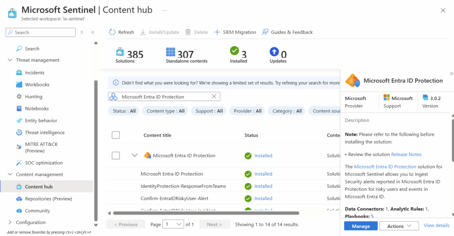
Task: Click the SIEM Migration plus icon
Action: click(217, 32)
